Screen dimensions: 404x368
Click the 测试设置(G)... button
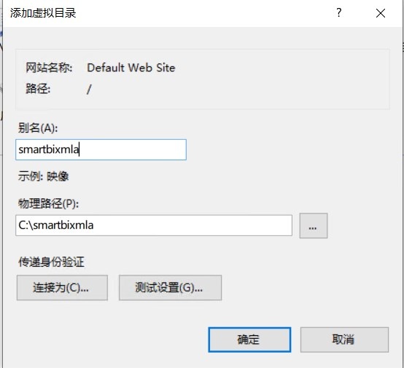[x=170, y=288]
